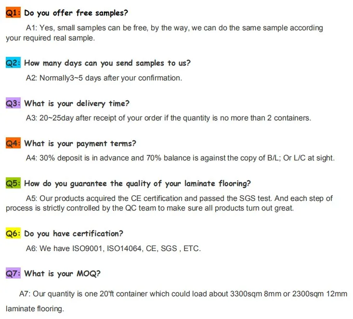Select the A7 answer about 20'ft container

coord(183,293)
